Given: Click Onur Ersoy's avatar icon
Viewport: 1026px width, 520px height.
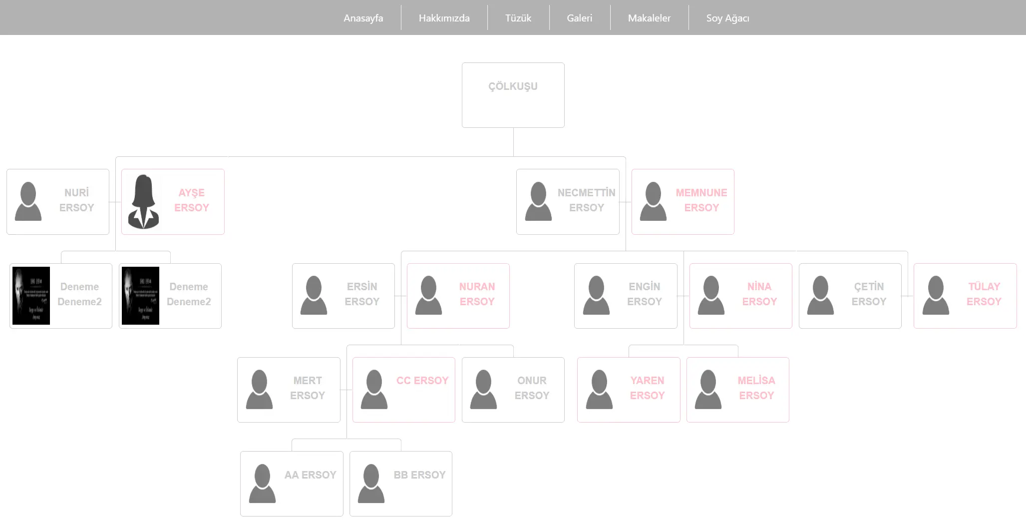Looking at the screenshot, I should [x=483, y=390].
